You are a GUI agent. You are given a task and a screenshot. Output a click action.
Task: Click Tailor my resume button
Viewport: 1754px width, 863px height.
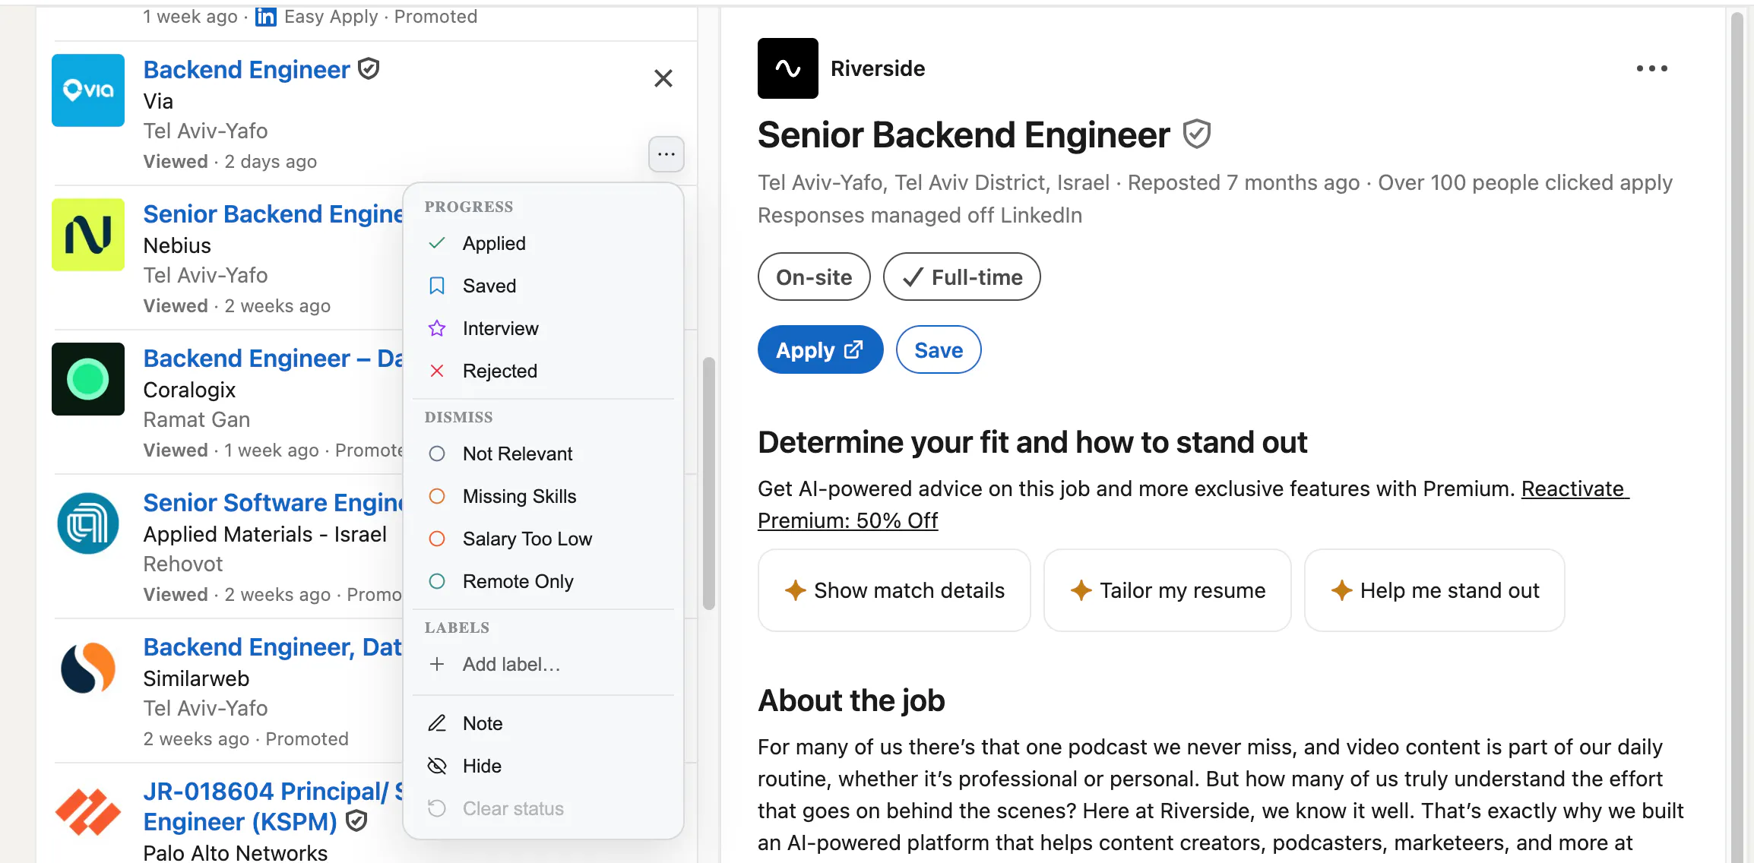[x=1167, y=590]
